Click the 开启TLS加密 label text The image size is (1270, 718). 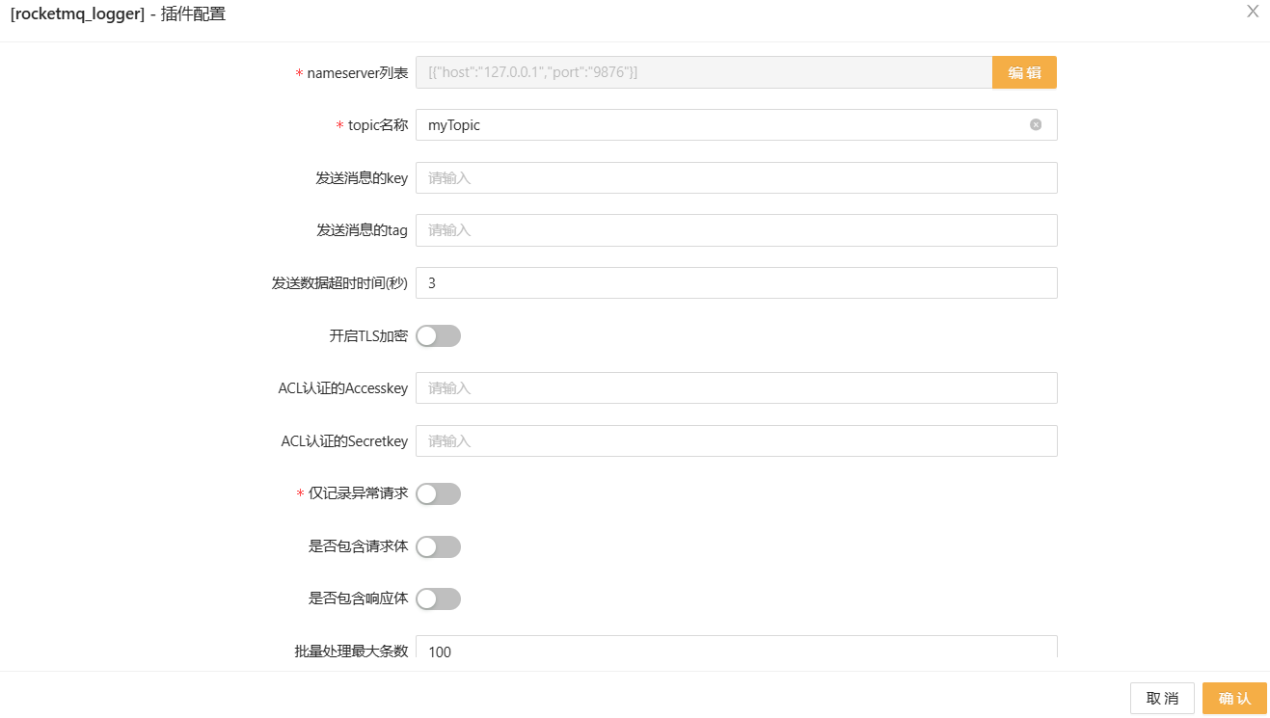click(368, 336)
